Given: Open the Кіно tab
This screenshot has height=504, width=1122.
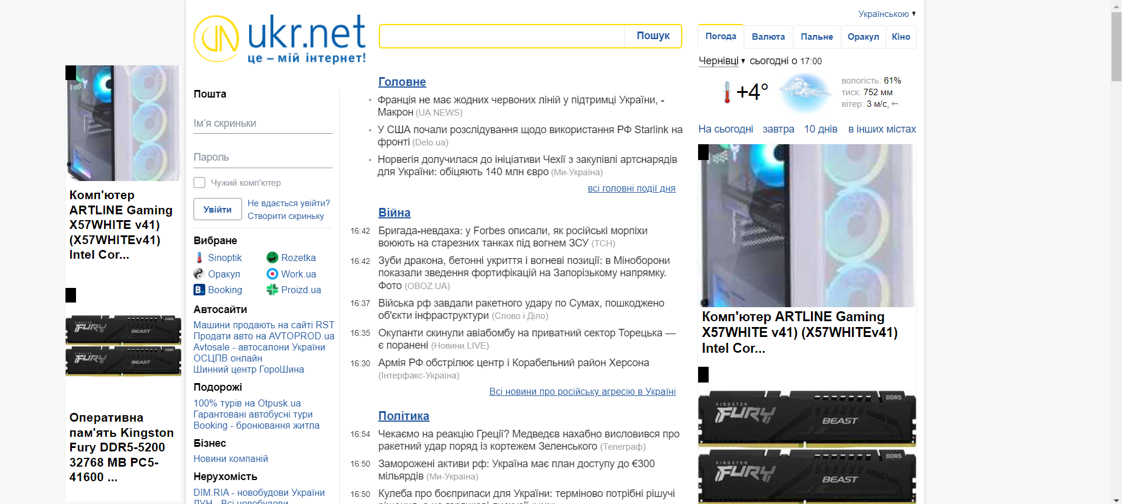Looking at the screenshot, I should pyautogui.click(x=900, y=37).
